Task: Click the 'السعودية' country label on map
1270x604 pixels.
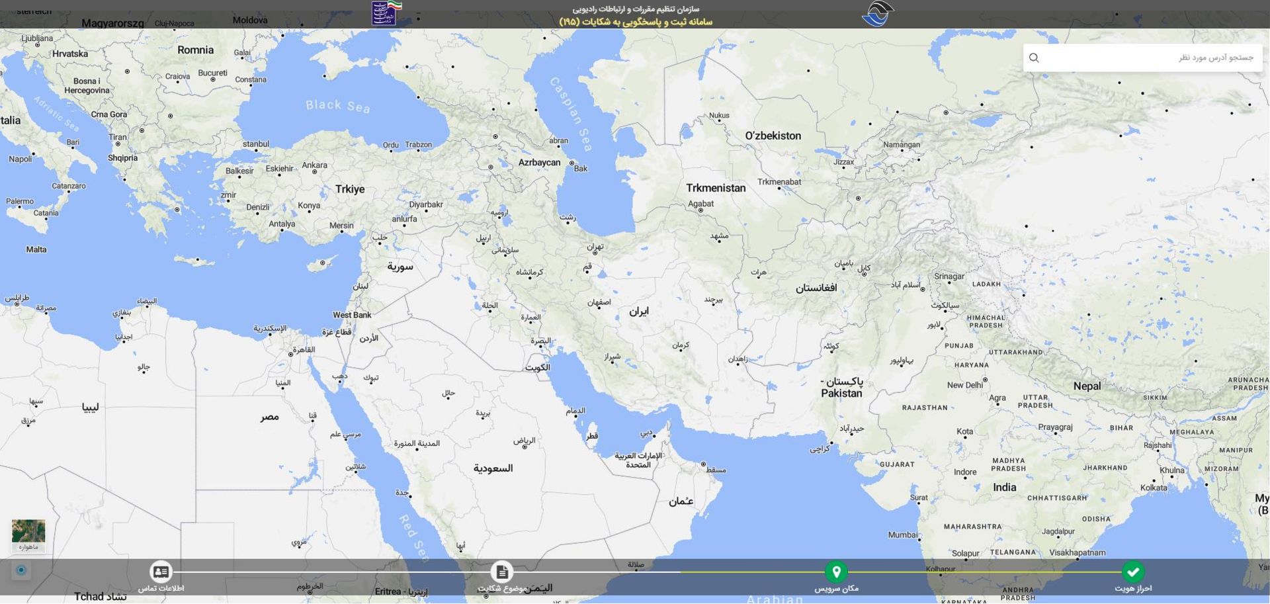Action: click(x=493, y=468)
